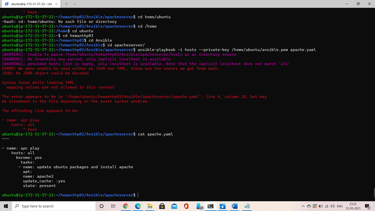
Task: Open the Windows Start menu
Action: click(6, 207)
